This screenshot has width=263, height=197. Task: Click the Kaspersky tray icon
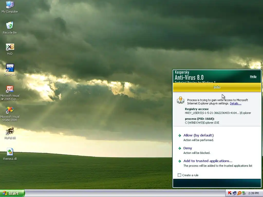coord(230,193)
